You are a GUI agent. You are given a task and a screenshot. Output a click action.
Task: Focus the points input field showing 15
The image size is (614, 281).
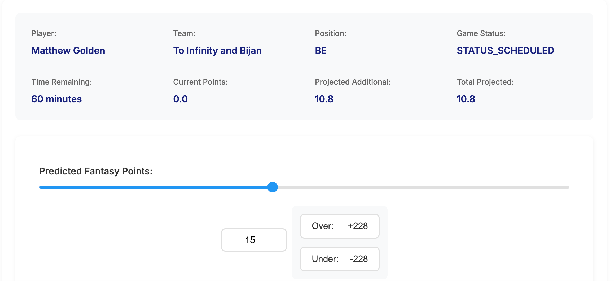[254, 240]
